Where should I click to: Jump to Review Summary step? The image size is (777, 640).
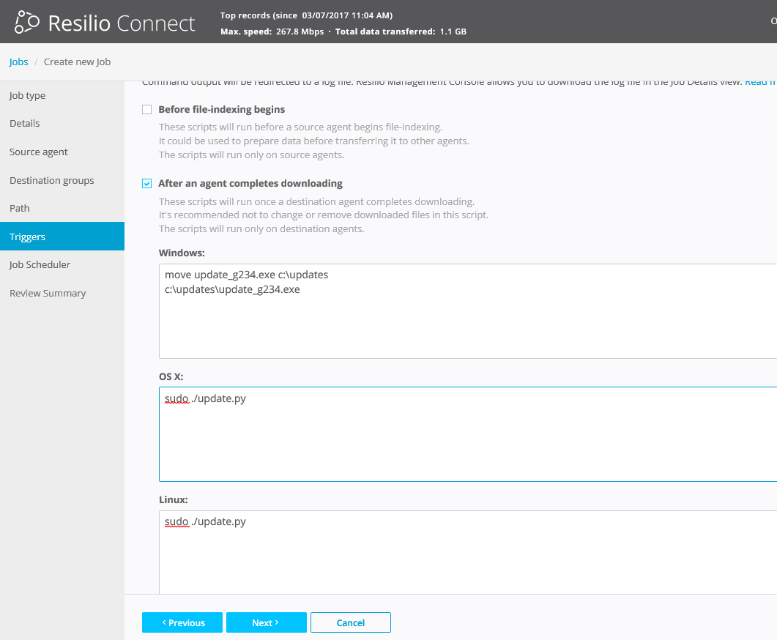pyautogui.click(x=48, y=294)
